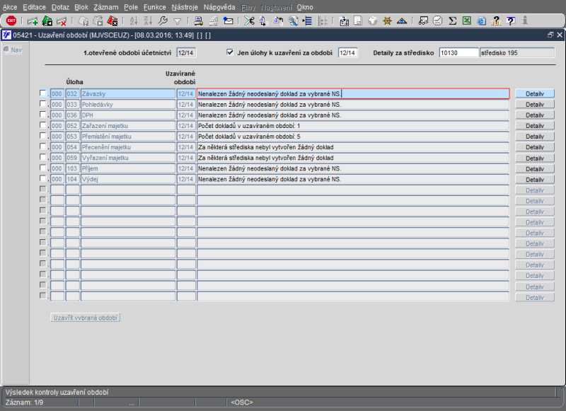Check the box for DPH row
The image size is (566, 411).
coord(43,115)
